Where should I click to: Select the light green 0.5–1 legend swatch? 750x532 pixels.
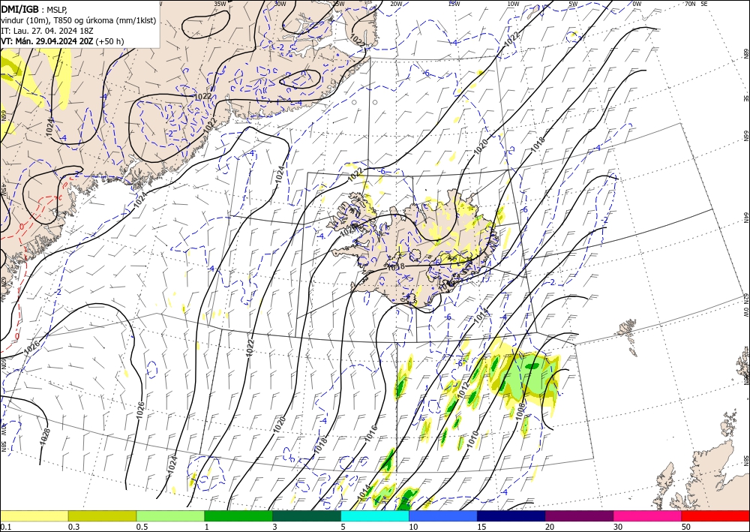click(x=170, y=515)
